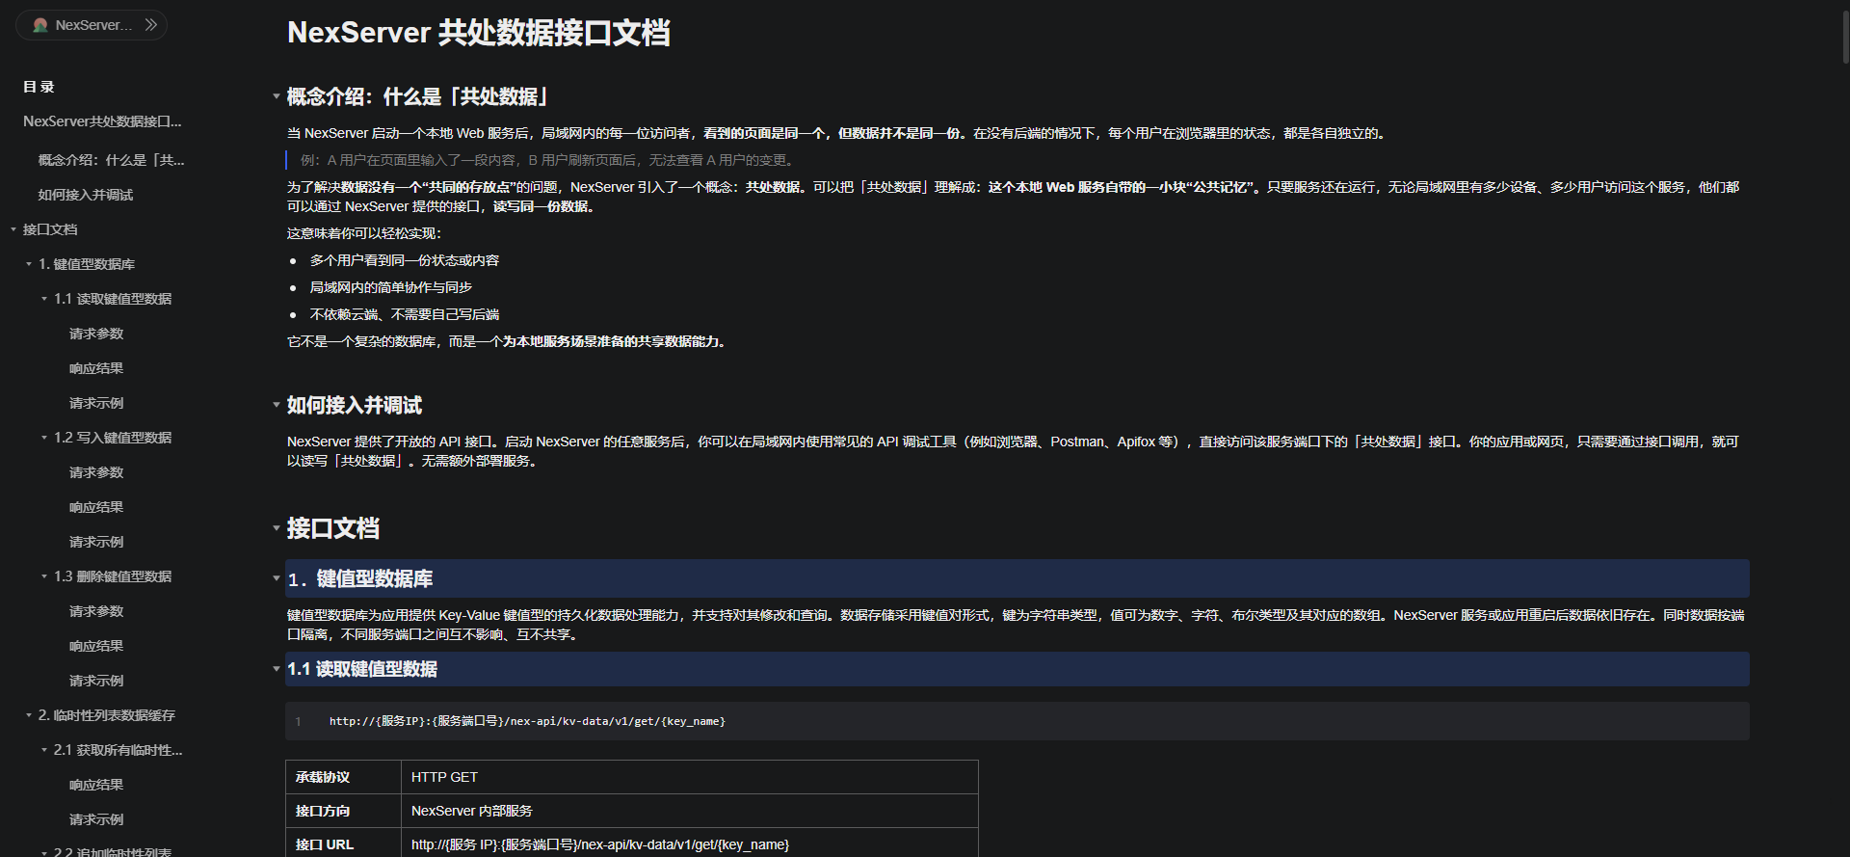Collapse the 1.3 删除键值型数据 arrow in the outline
The width and height of the screenshot is (1850, 857).
pos(44,576)
